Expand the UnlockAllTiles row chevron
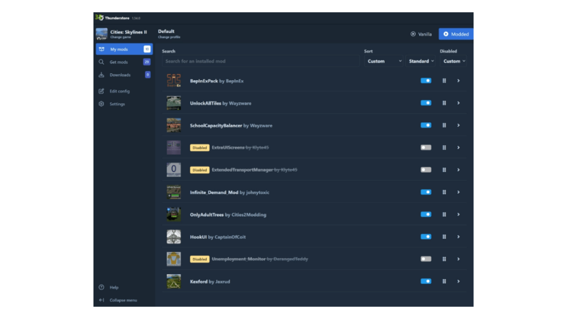 coord(458,103)
